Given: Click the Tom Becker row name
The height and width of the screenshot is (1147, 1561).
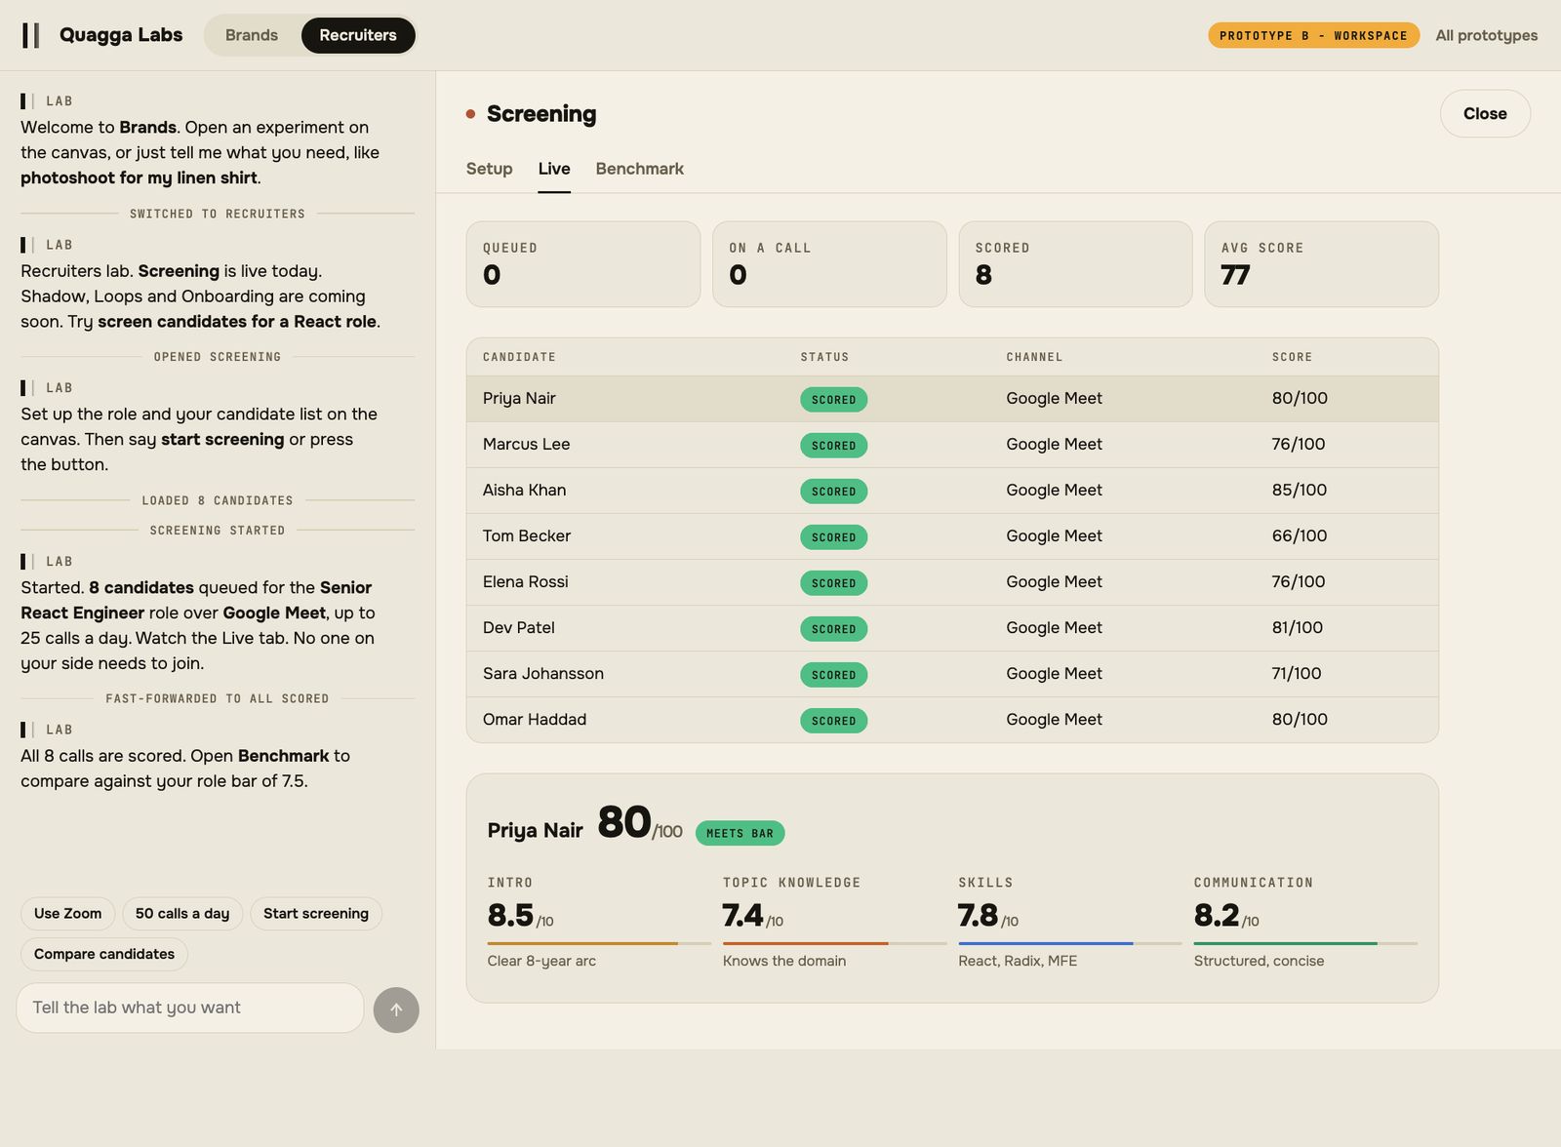Looking at the screenshot, I should pyautogui.click(x=527, y=535).
